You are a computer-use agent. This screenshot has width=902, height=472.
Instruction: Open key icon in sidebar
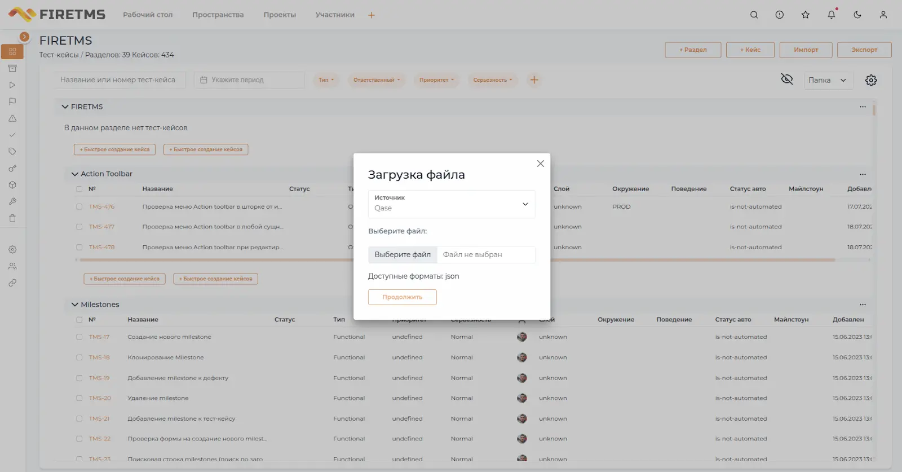click(x=12, y=168)
